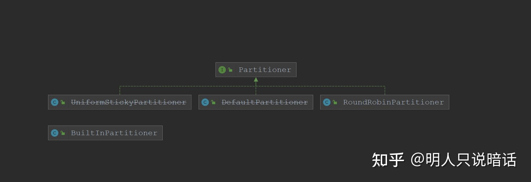Click the public lock icon on BuiltInPartitioner

[63, 133]
